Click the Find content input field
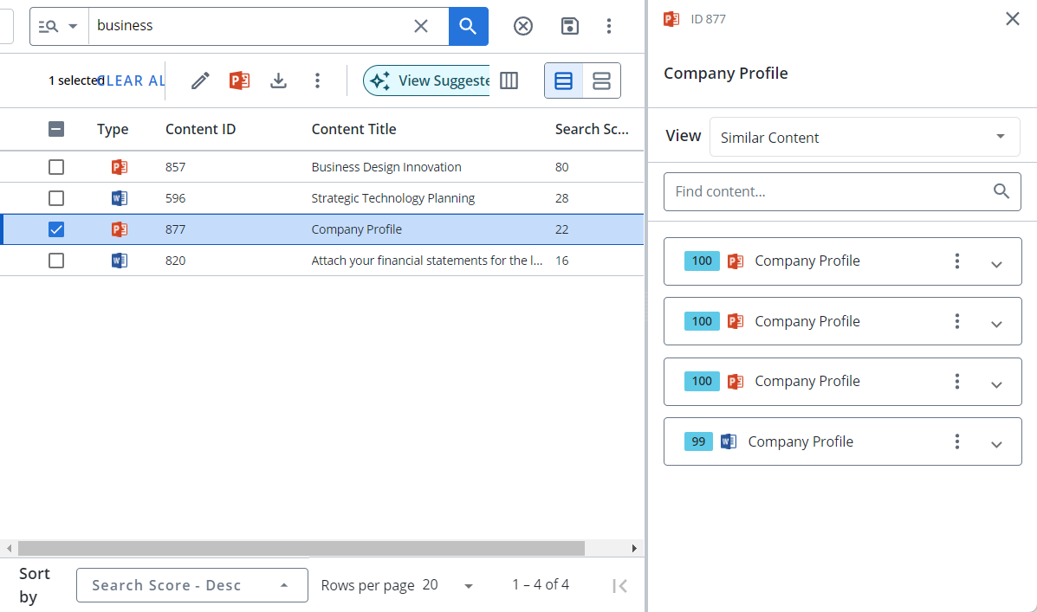The image size is (1037, 612). pos(842,191)
